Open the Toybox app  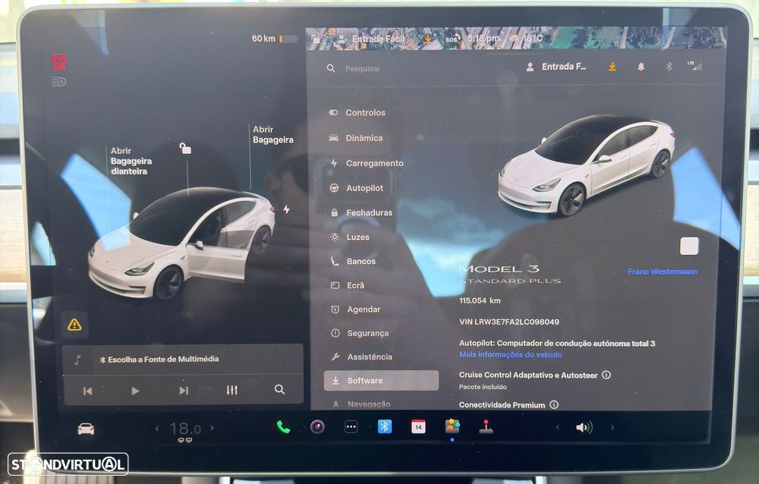coord(452,426)
